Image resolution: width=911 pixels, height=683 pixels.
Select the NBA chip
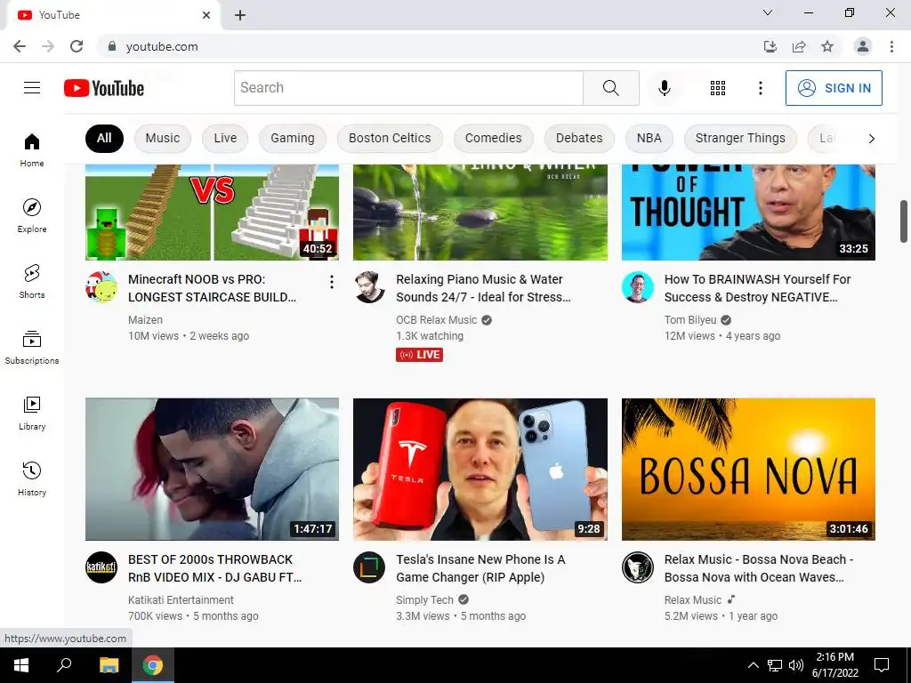point(649,138)
